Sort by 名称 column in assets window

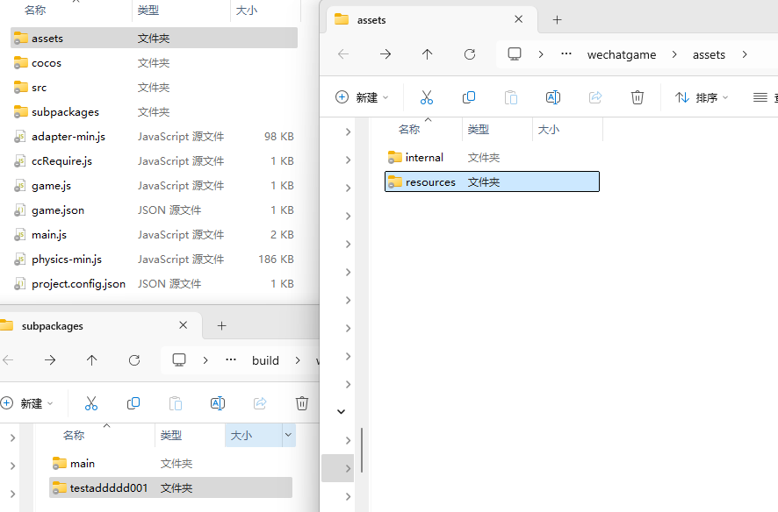point(409,129)
